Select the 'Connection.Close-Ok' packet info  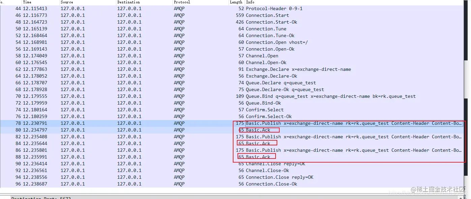click(x=272, y=184)
